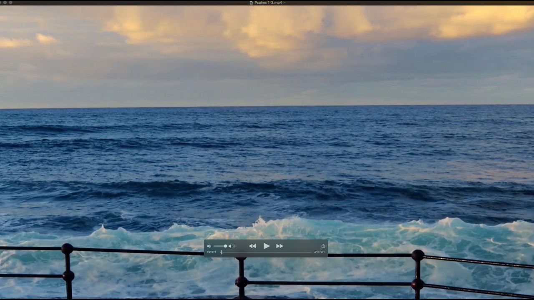This screenshot has width=534, height=300.
Task: Toggle full screen with the green button
Action: [x=10, y=2]
